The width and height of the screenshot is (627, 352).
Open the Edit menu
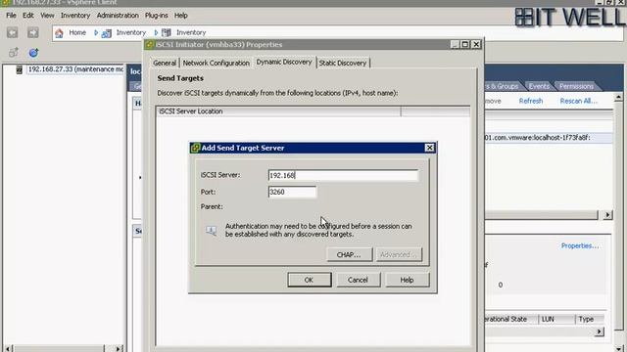[28, 16]
